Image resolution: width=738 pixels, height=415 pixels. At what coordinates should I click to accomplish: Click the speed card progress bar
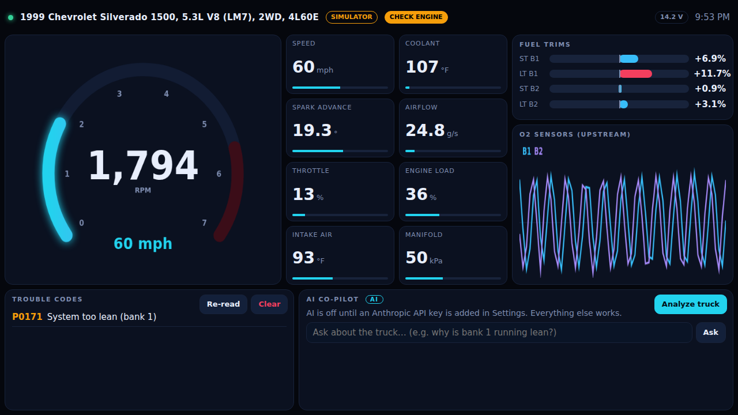click(340, 88)
